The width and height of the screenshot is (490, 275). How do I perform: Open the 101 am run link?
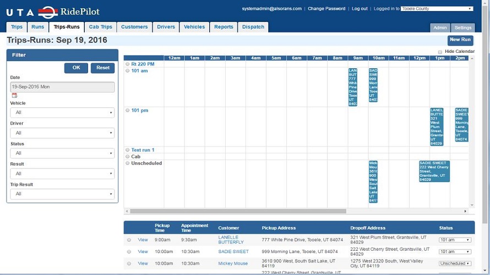(x=139, y=71)
